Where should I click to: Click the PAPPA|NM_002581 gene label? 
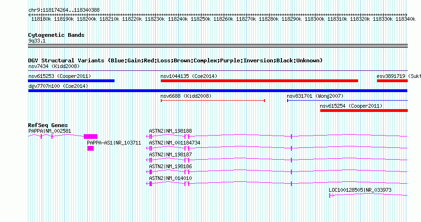pyautogui.click(x=50, y=131)
